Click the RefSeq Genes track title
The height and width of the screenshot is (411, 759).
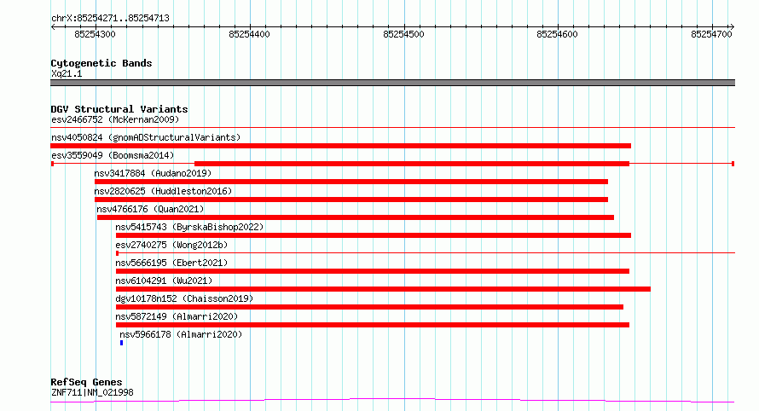pos(86,382)
